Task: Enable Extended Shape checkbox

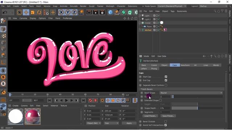Action: [x=160, y=100]
